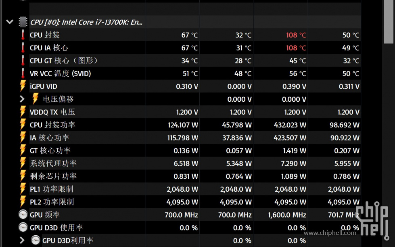Click the lightning icon for 剩余芯片功率

tap(23, 176)
